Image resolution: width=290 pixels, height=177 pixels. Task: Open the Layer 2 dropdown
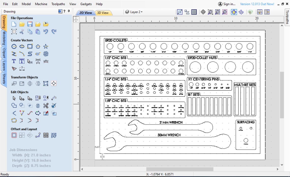[134, 12]
